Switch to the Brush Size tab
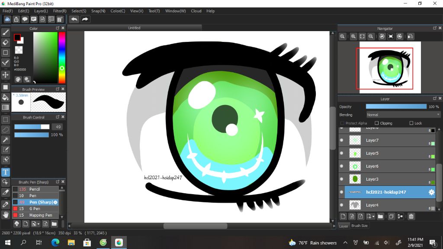The width and height of the screenshot is (443, 249). tap(360, 226)
